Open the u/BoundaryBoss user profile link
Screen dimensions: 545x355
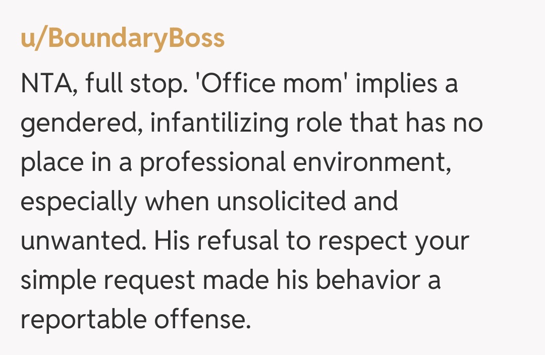(x=123, y=38)
